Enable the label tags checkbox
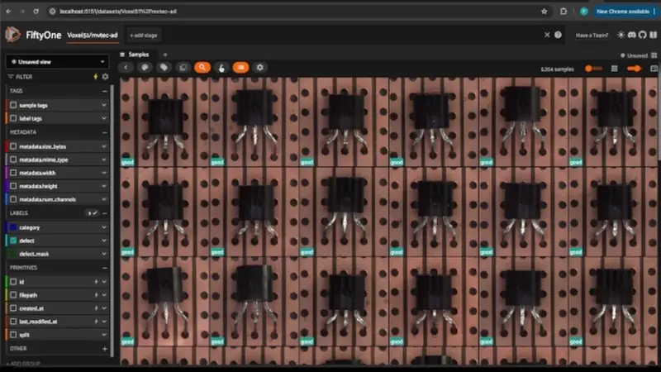Image resolution: width=661 pixels, height=372 pixels. (x=13, y=118)
